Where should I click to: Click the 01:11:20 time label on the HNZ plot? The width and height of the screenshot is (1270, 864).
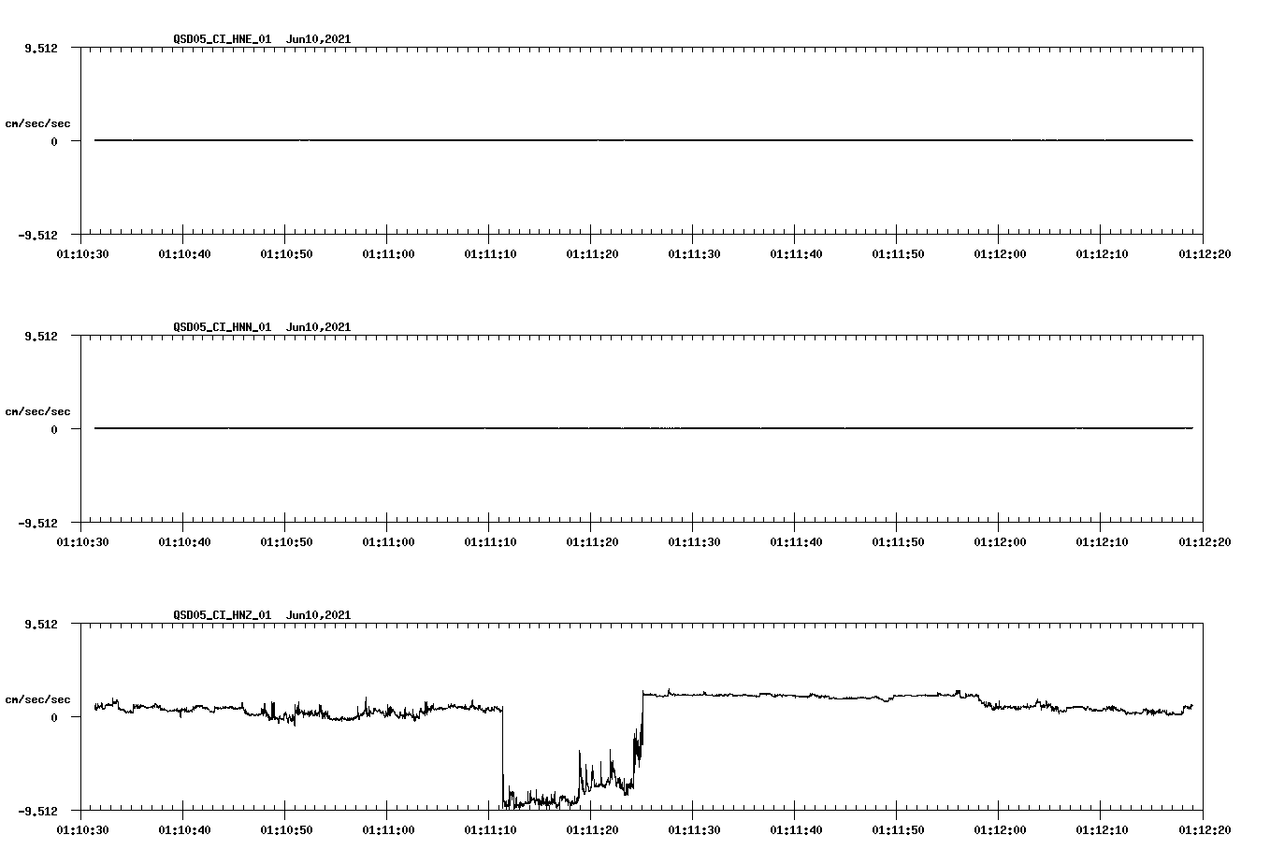click(x=591, y=830)
